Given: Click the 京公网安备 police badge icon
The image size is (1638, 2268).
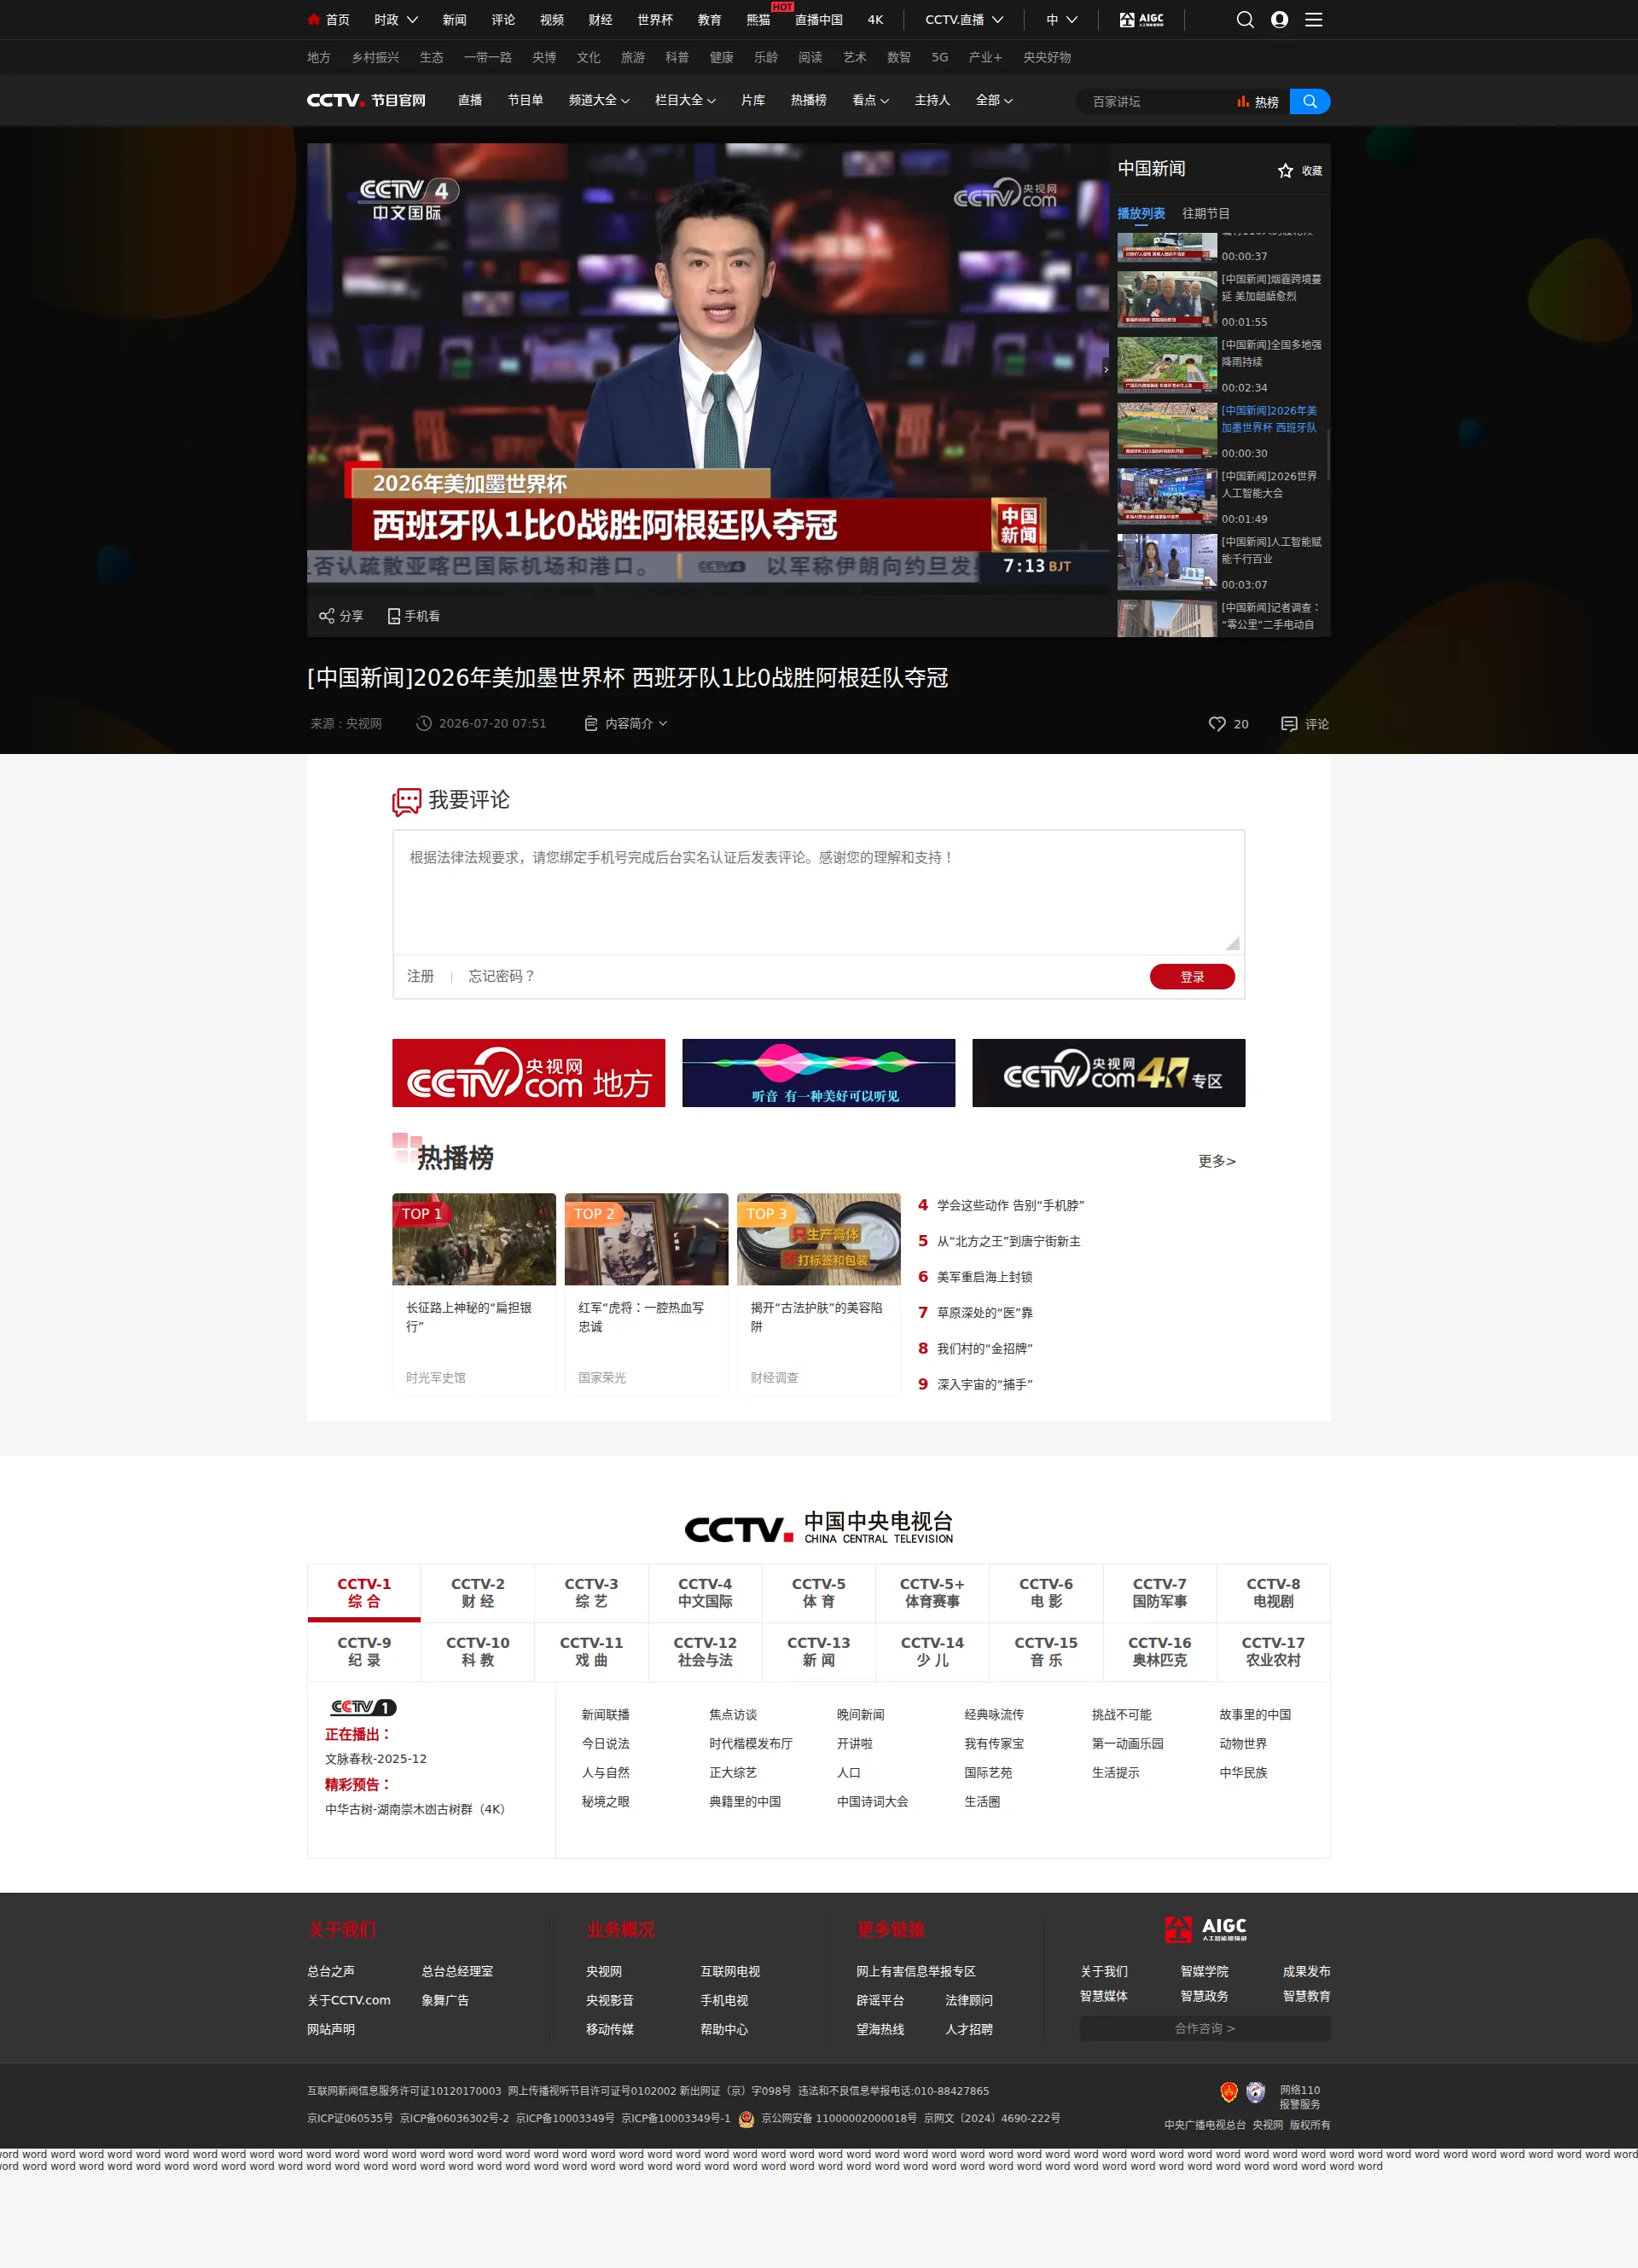Looking at the screenshot, I should pyautogui.click(x=746, y=2118).
